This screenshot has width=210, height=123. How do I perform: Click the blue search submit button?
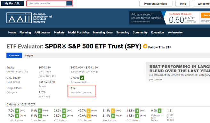[69, 3]
